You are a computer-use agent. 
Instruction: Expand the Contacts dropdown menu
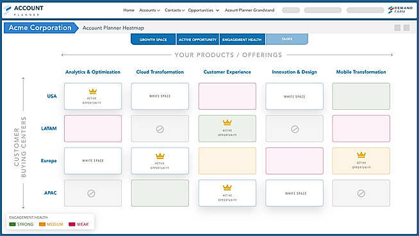click(174, 10)
